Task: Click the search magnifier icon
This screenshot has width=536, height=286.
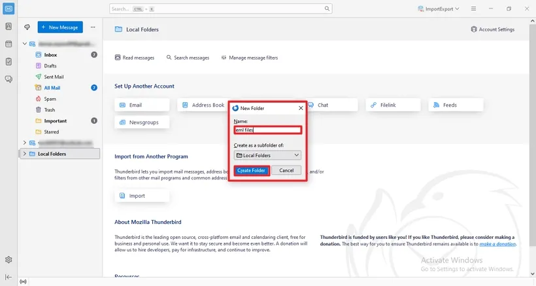Action: click(327, 9)
